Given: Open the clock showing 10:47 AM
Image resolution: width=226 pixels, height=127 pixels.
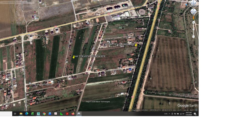Looking at the screenshot, I should tap(189, 114).
